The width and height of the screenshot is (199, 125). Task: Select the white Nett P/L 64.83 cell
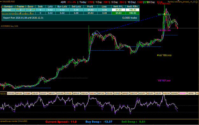tap(118, 10)
